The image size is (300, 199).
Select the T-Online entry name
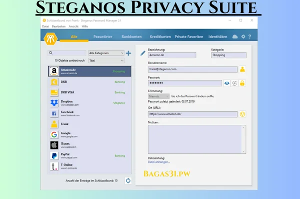[x=66, y=164]
